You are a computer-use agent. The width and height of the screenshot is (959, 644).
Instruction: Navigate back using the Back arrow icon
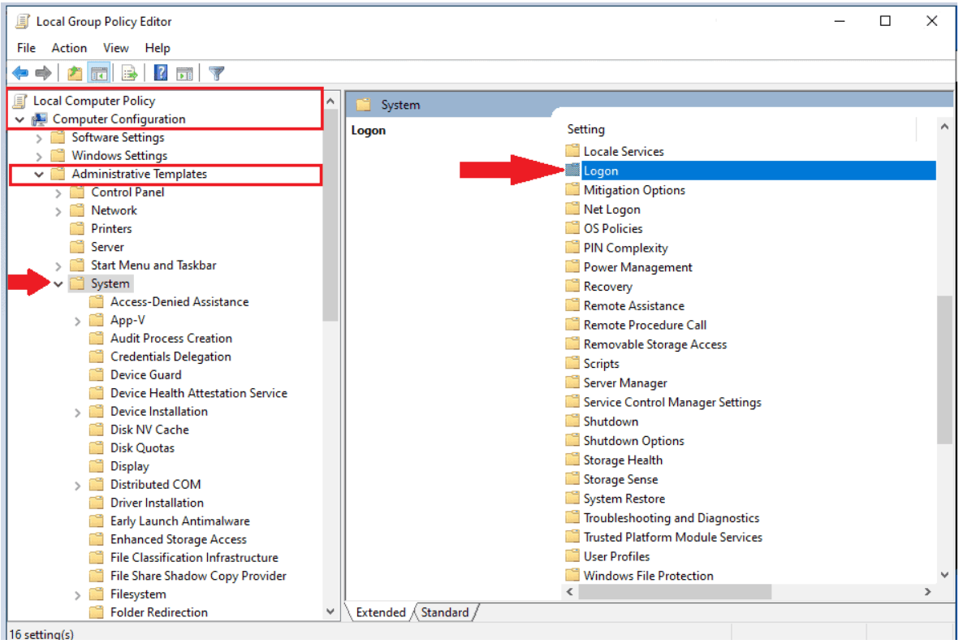(19, 72)
